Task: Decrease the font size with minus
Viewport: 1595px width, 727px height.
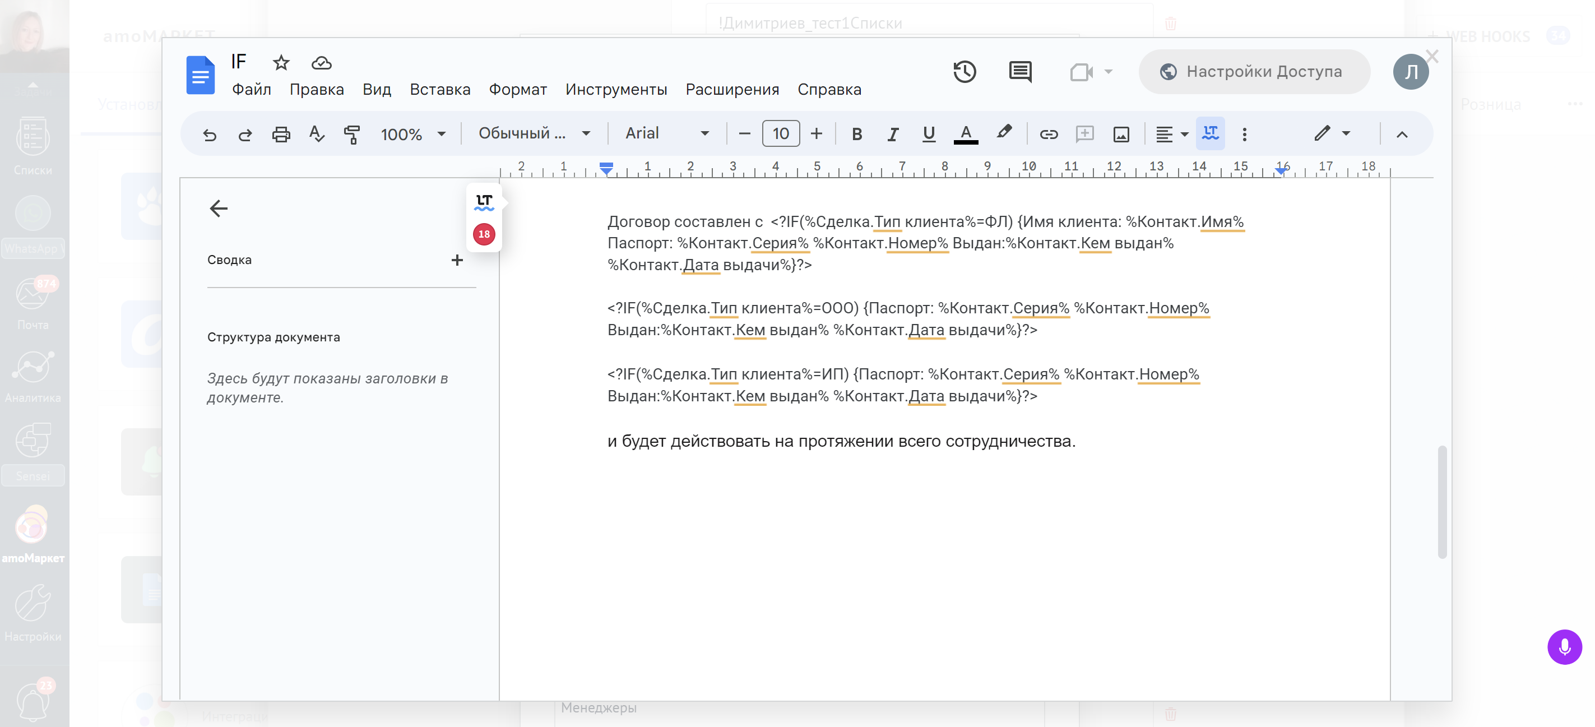Action: 745,133
